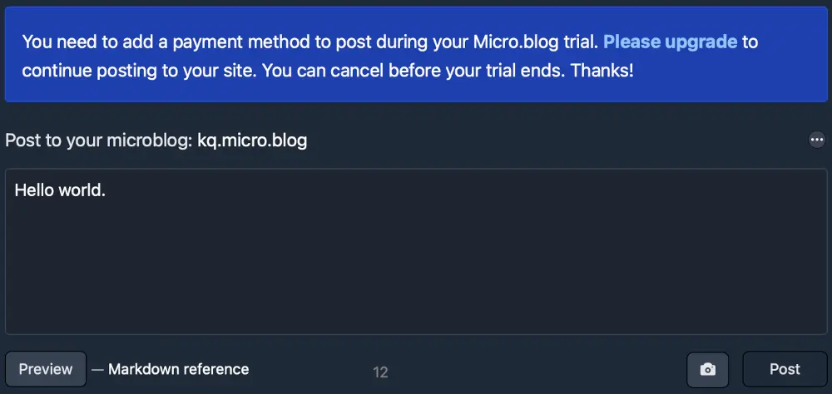Open the more options ellipsis menu
Image resolution: width=832 pixels, height=394 pixels.
[x=817, y=140]
